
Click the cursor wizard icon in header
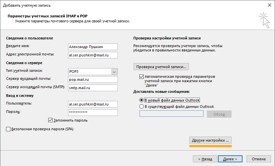pyautogui.click(x=265, y=20)
